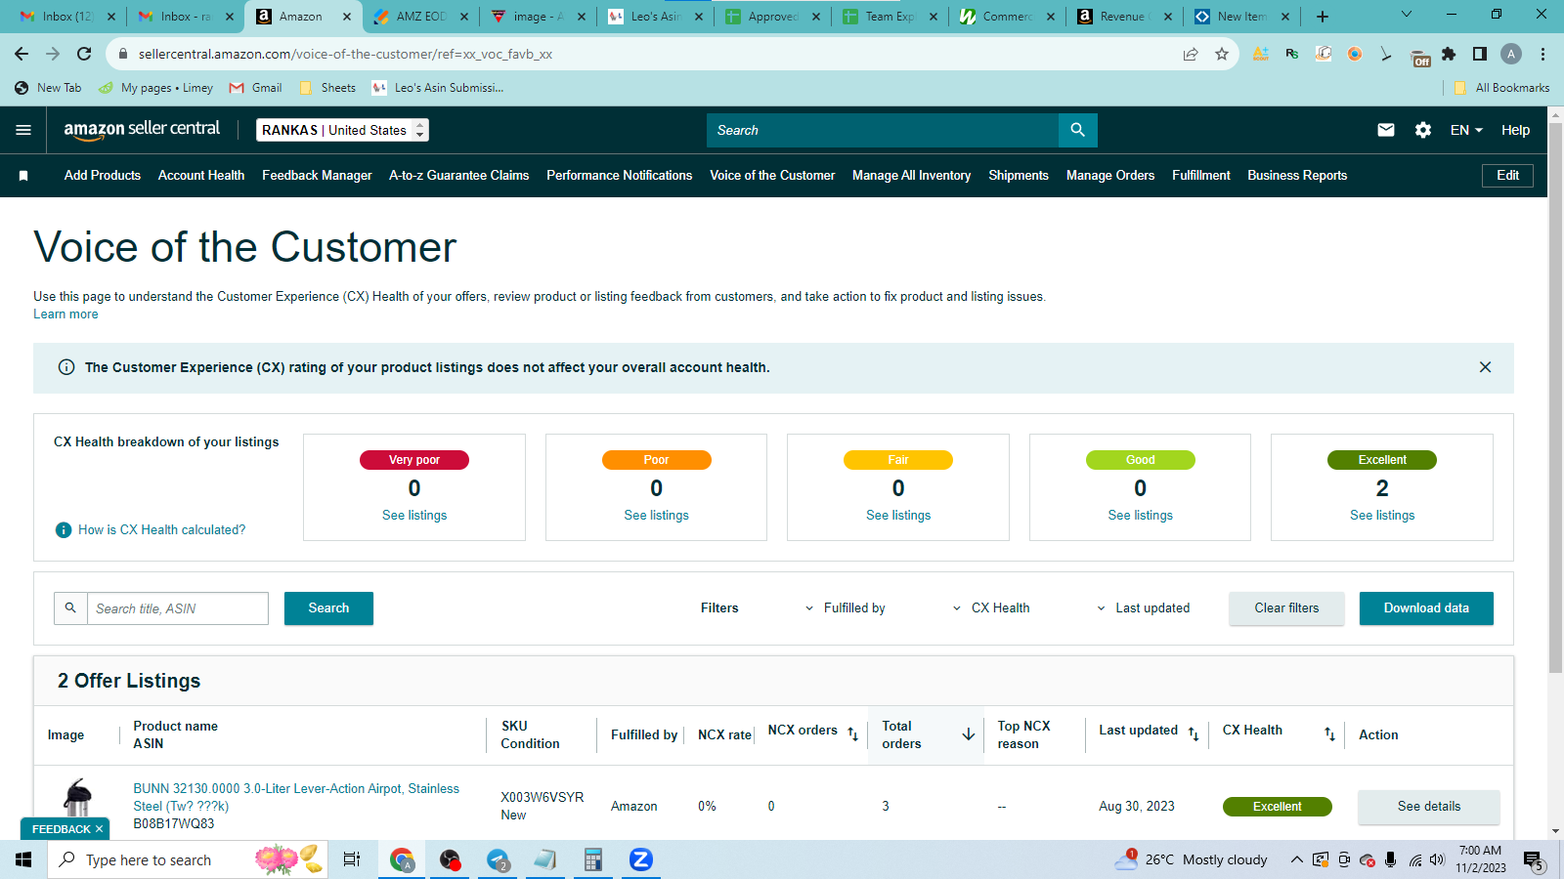Open the Seller Central hamburger menu
This screenshot has height=879, width=1564.
tap(23, 130)
